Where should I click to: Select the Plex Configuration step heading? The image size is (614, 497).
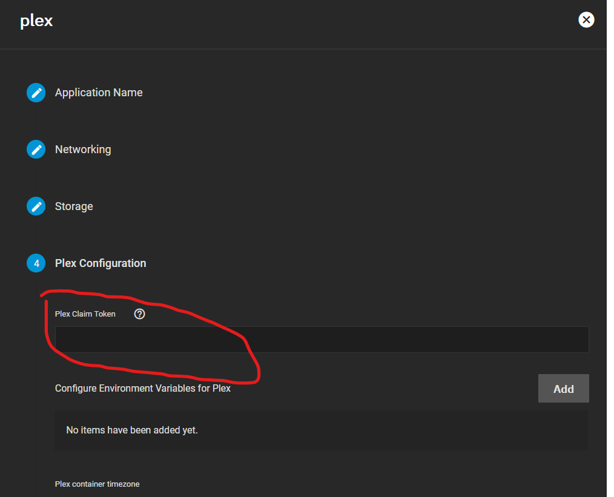[101, 263]
